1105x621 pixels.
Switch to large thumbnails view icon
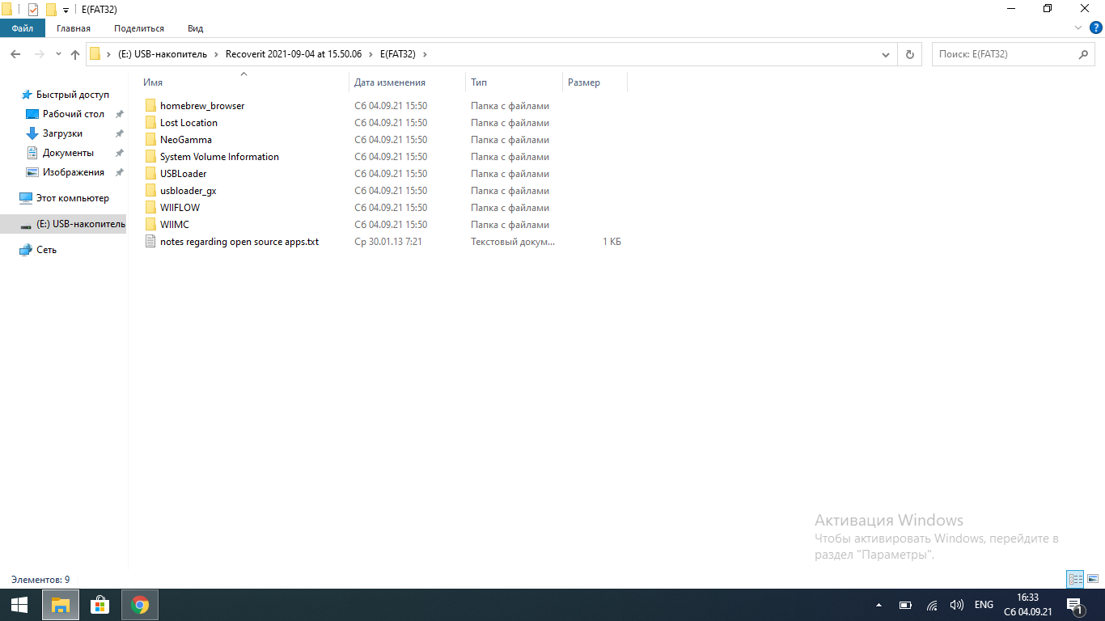coord(1093,579)
